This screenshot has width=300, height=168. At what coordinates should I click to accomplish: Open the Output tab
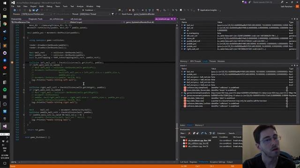click(230, 162)
